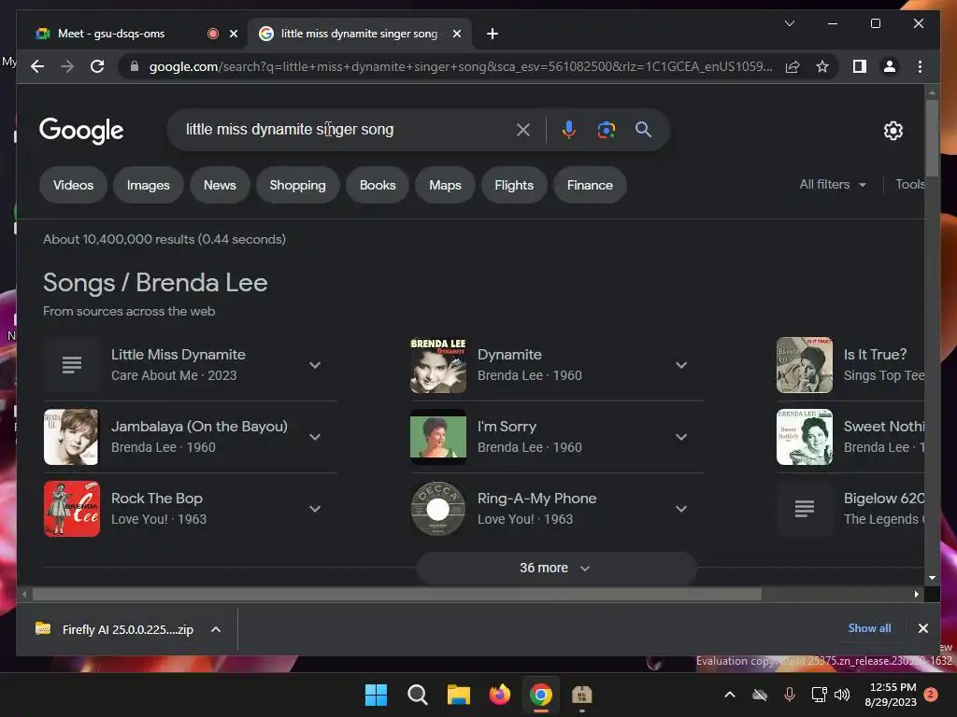Image resolution: width=957 pixels, height=717 pixels.
Task: Show 36 more songs
Action: pyautogui.click(x=556, y=568)
